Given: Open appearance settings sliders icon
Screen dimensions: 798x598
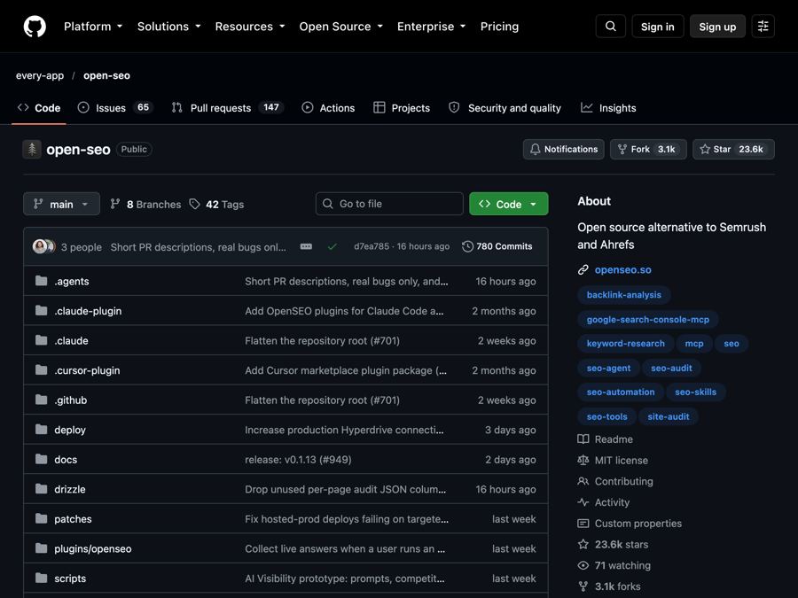Looking at the screenshot, I should point(763,27).
